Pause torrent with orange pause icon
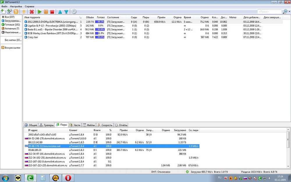291x182 pixels. [46, 12]
